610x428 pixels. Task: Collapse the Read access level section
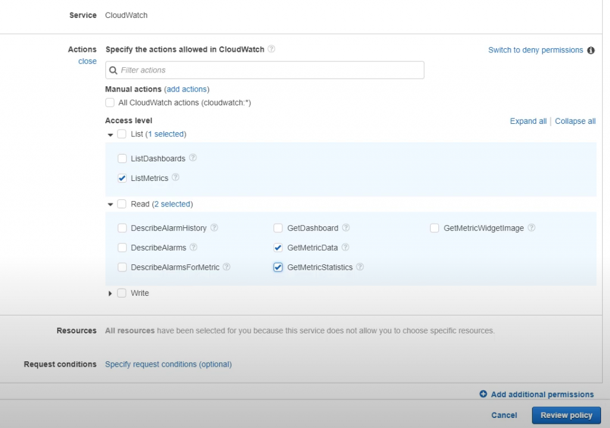110,205
